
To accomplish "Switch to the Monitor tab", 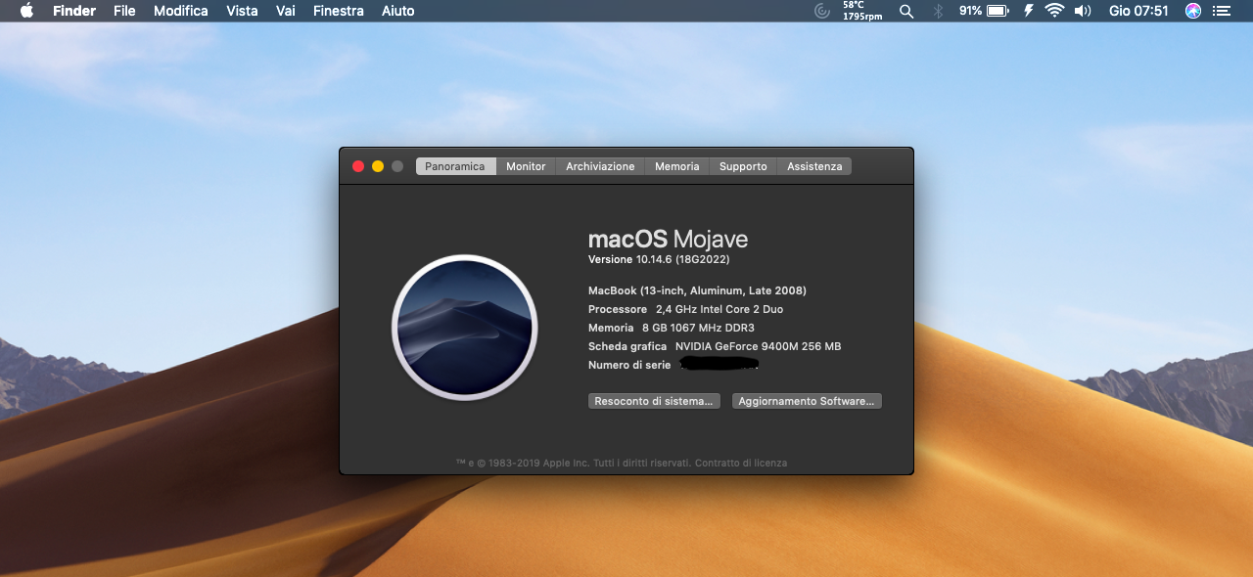I will tap(526, 166).
